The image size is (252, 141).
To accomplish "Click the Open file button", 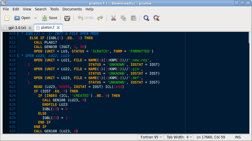I will coord(22,18).
